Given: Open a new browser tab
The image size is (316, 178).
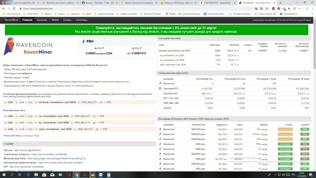Looking at the screenshot, I should coord(280,3).
